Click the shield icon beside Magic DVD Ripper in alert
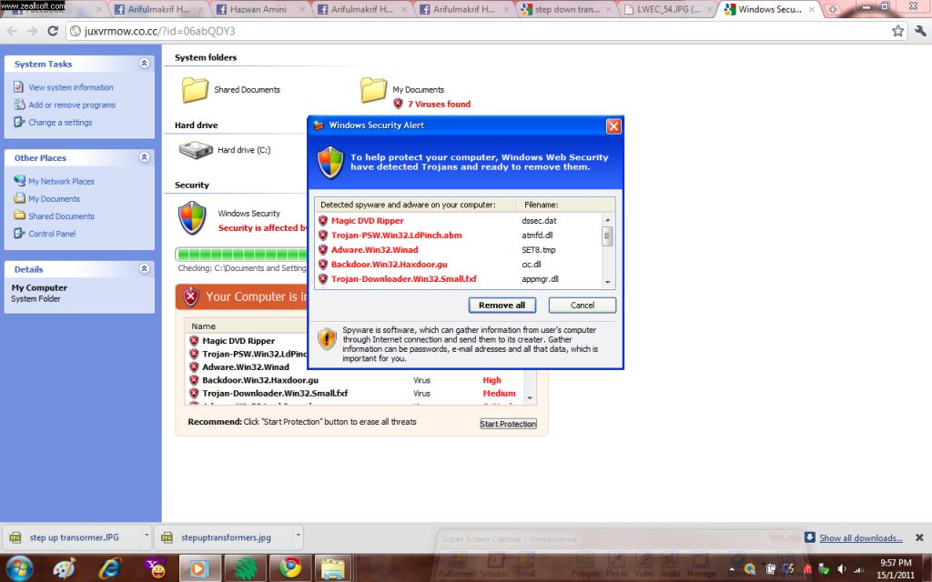932x582 pixels. pos(323,220)
